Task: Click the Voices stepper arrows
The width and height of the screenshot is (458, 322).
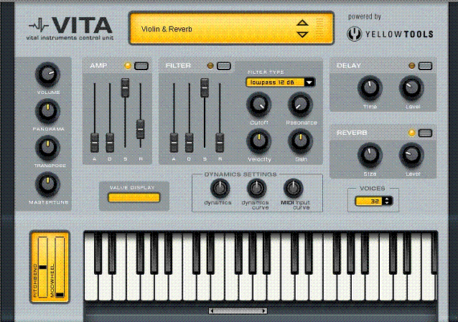Action: click(387, 201)
